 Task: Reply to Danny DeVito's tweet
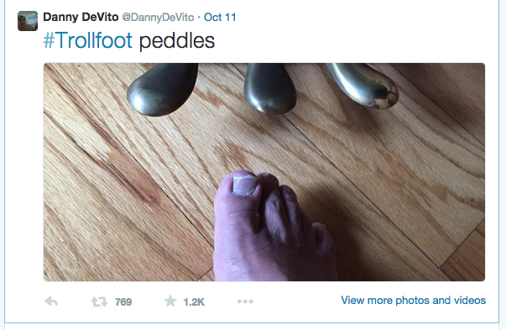click(x=51, y=301)
